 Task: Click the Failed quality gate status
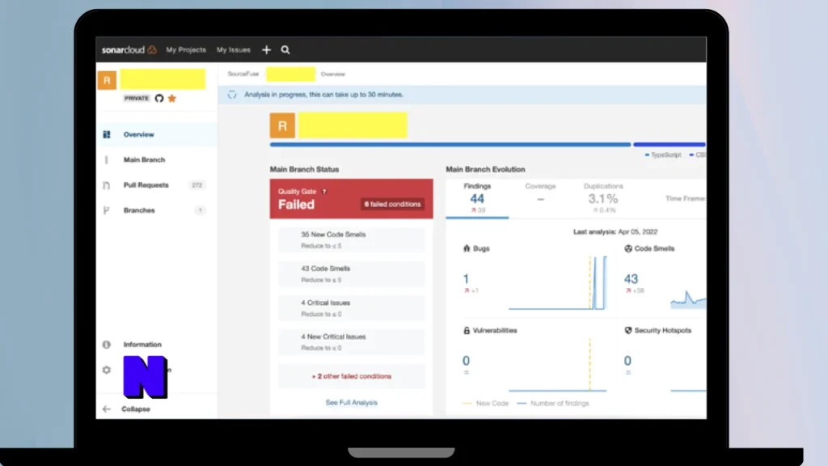(x=296, y=205)
